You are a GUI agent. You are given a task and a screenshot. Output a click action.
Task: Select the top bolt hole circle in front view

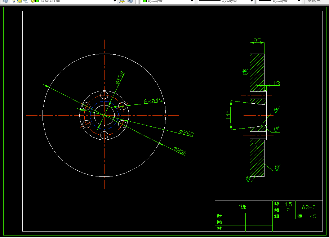coord(104,95)
